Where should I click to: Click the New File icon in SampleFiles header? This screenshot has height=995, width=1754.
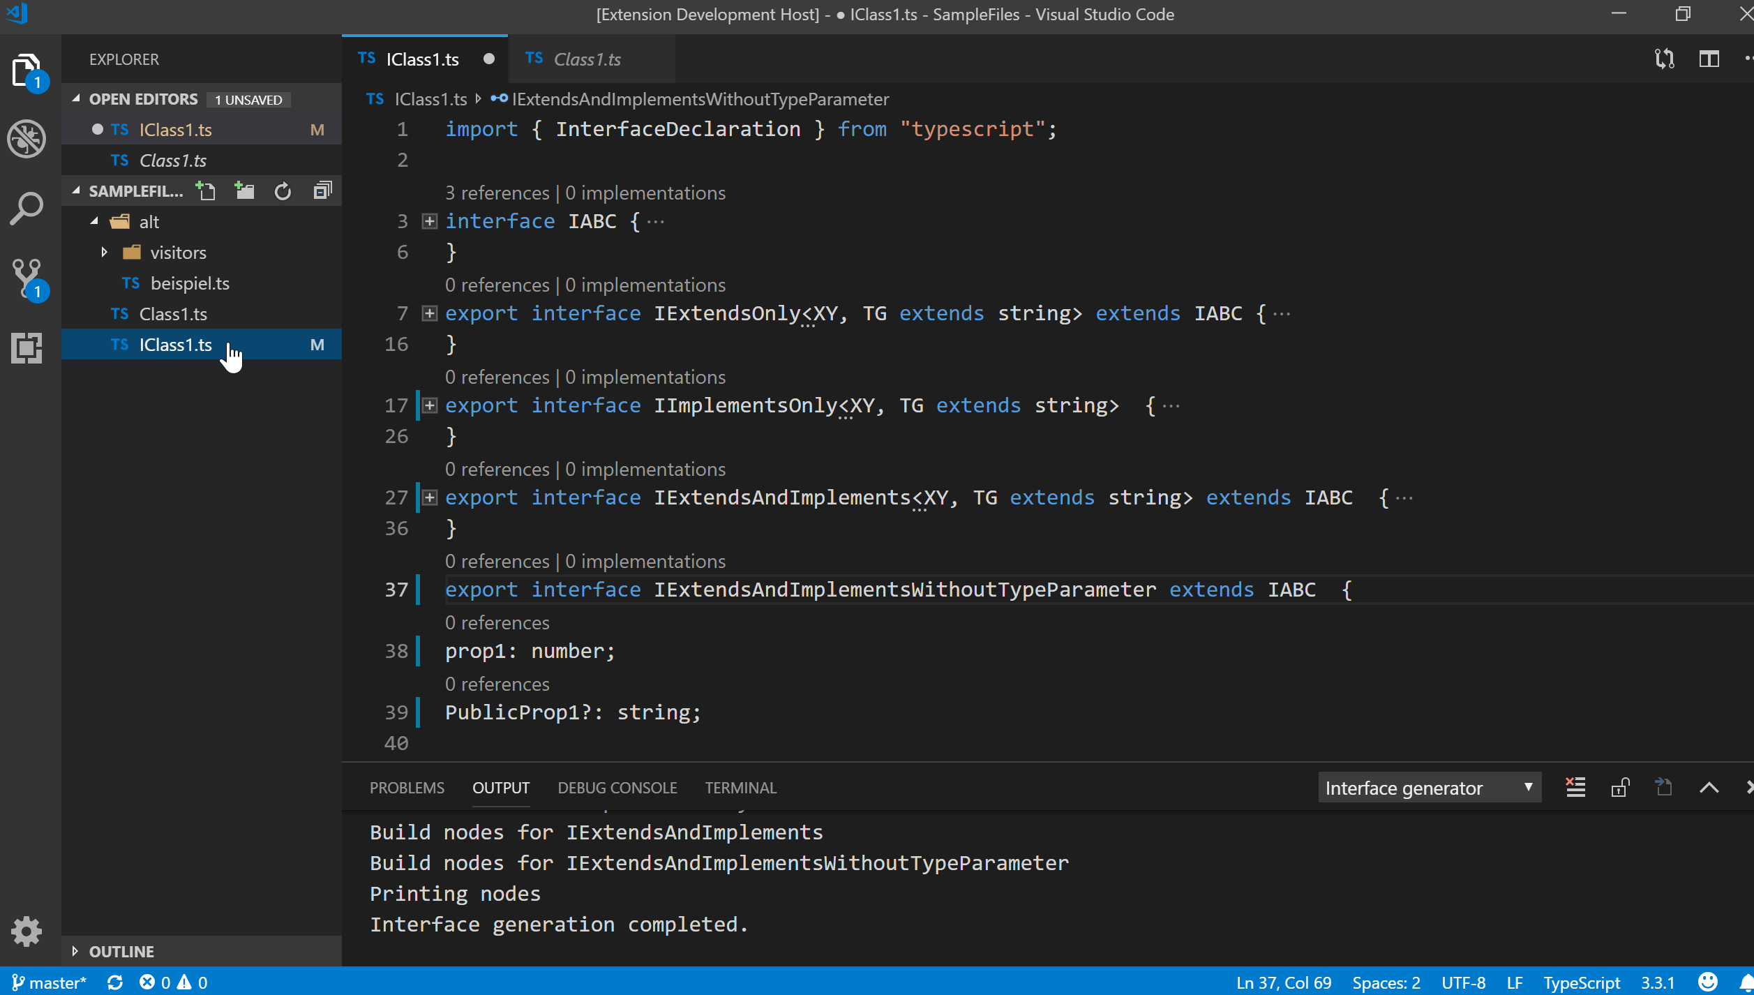click(206, 190)
